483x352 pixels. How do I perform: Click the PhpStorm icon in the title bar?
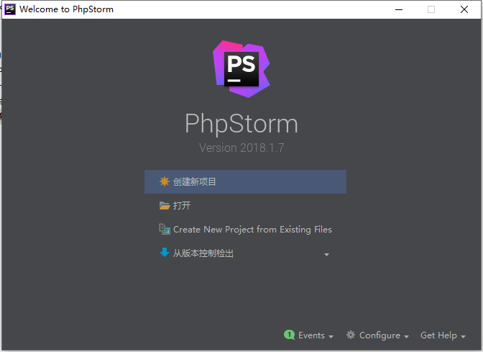coord(10,9)
